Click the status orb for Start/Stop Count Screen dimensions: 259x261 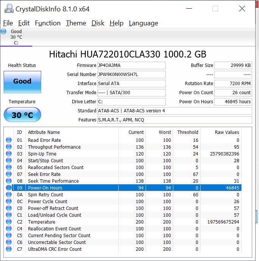9,160
